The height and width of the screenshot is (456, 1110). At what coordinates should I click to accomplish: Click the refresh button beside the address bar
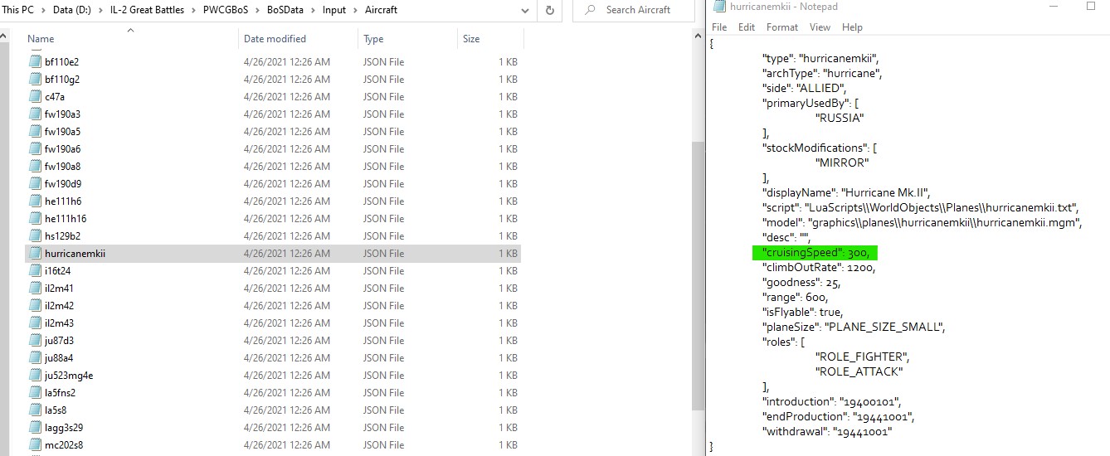(549, 10)
